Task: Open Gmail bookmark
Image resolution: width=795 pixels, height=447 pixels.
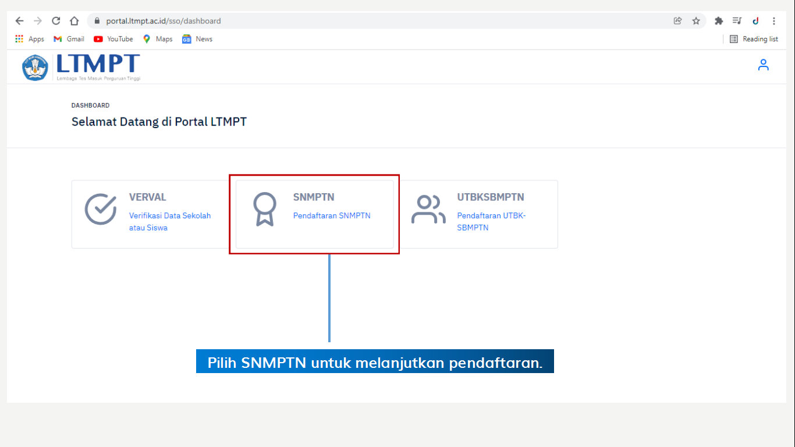Action: click(x=69, y=39)
